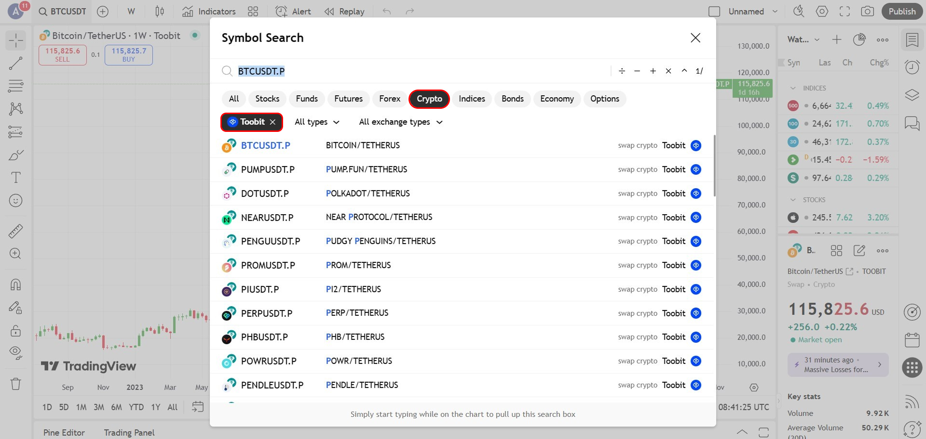Toggle hide all drawings eye icon
The image size is (926, 439).
(x=16, y=353)
